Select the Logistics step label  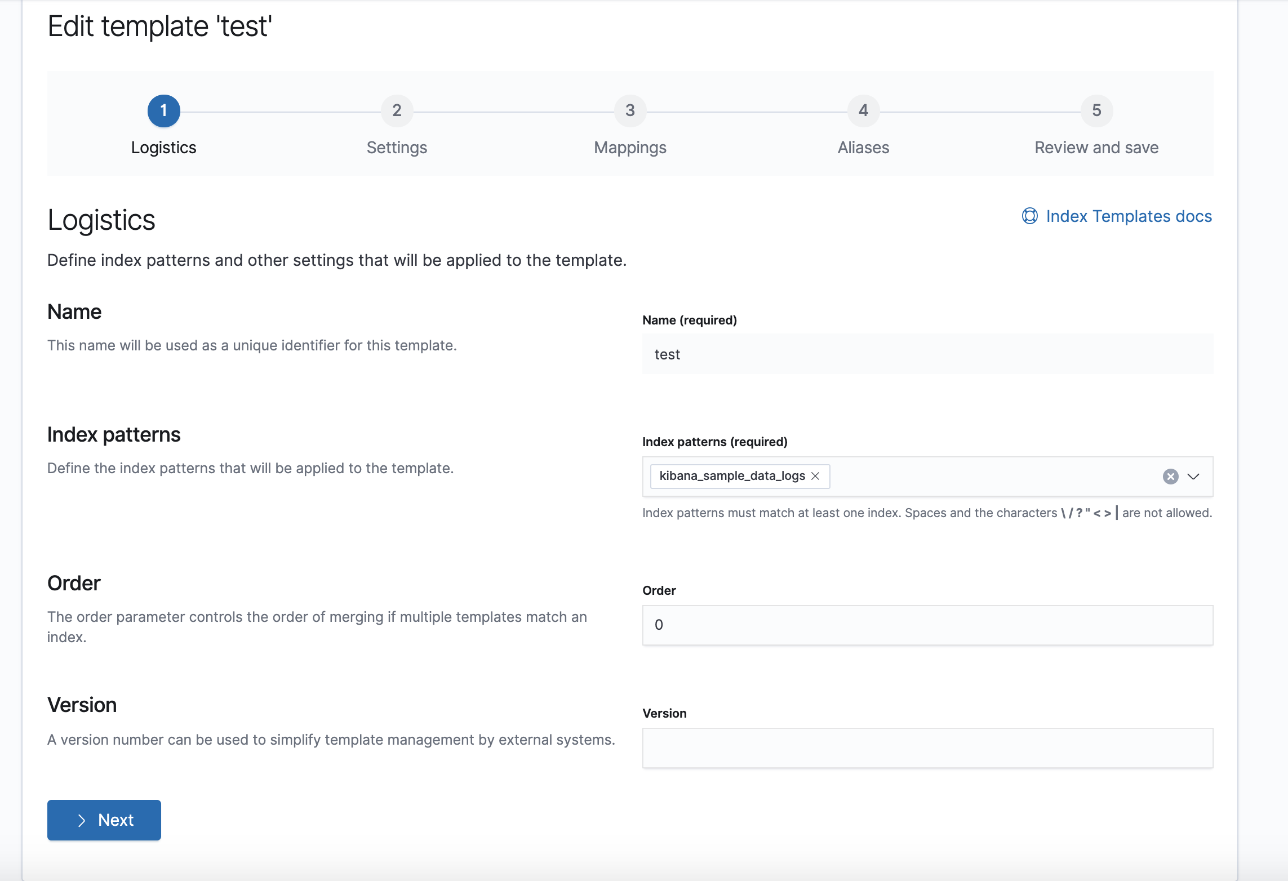163,148
